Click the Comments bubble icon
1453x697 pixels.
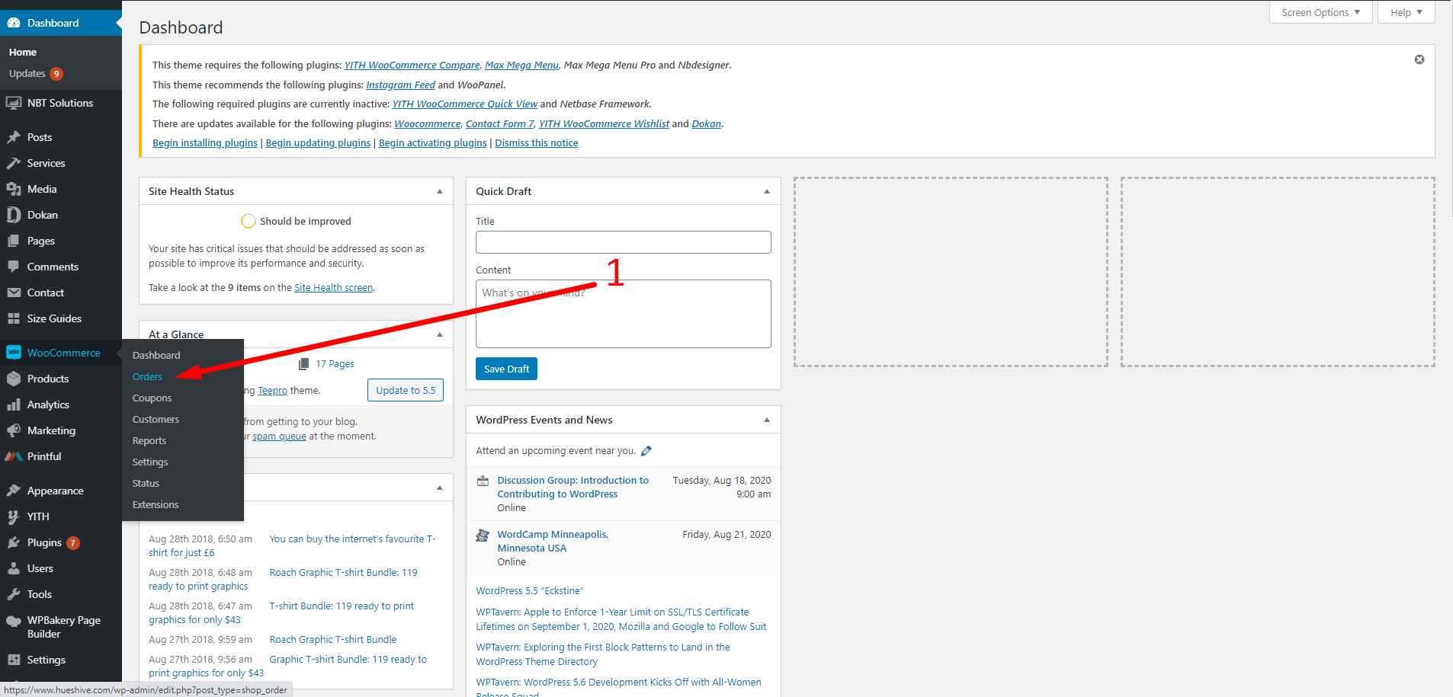(x=14, y=267)
